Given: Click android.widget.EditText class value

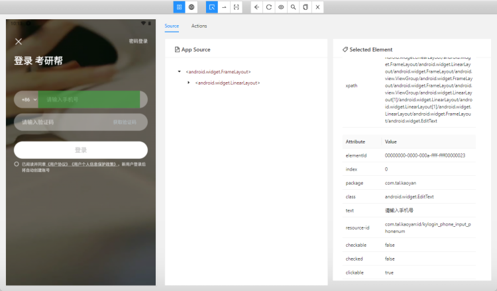Looking at the screenshot, I should pyautogui.click(x=410, y=196).
